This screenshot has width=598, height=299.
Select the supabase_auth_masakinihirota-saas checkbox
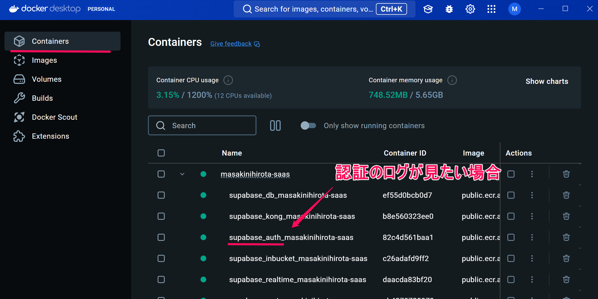[161, 237]
